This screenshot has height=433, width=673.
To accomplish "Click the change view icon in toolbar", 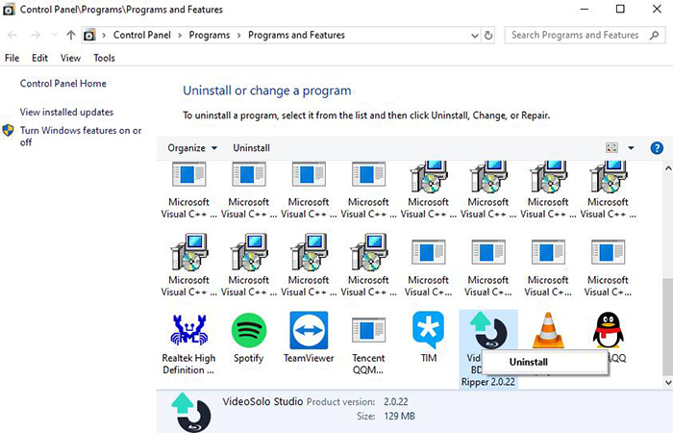I will (611, 148).
